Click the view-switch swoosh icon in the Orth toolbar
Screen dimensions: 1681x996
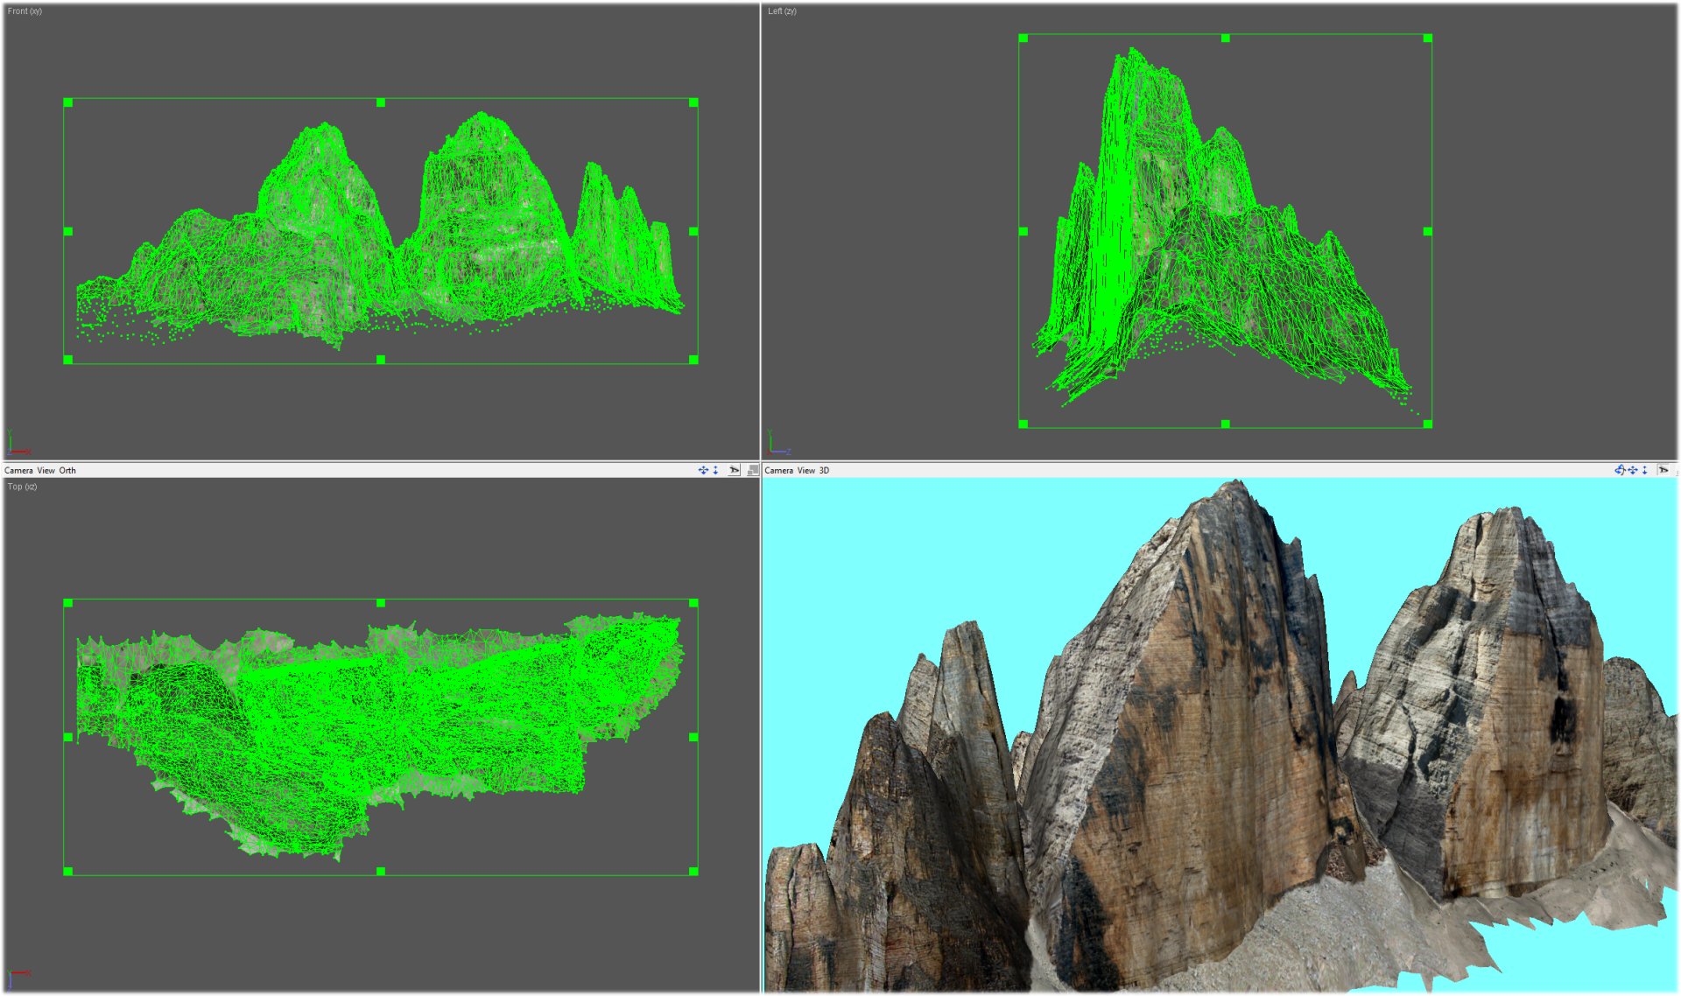tap(733, 470)
